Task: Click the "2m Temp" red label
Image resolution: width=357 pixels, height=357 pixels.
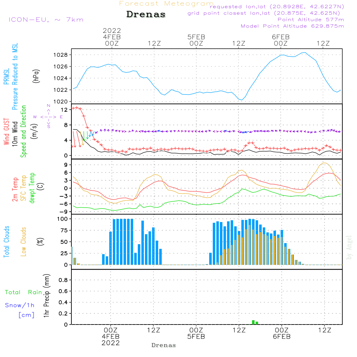Action: 15,190
